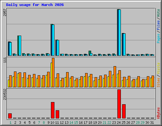
Task: Click the Pages legend label
Action: click(x=159, y=38)
